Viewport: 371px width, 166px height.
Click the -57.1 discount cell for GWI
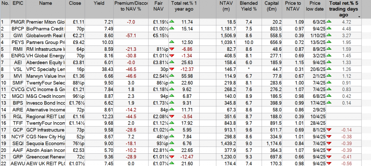[130, 35]
